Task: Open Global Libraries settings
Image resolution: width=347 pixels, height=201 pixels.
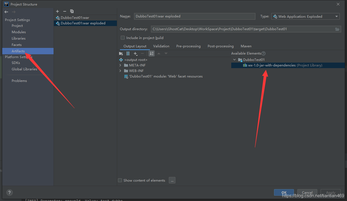Action: coord(24,69)
